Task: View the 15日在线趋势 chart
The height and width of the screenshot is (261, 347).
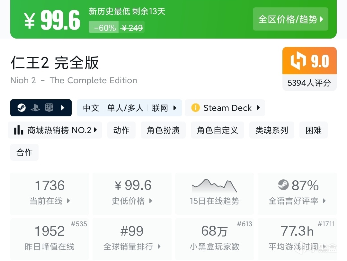Action: click(x=214, y=193)
